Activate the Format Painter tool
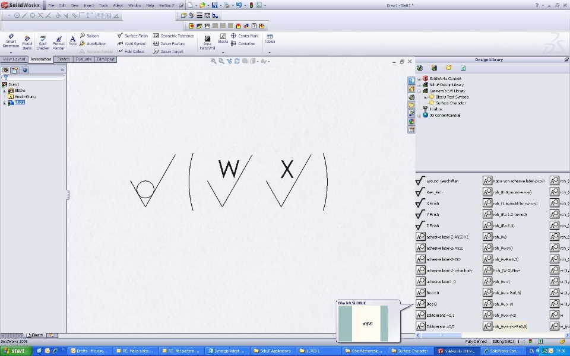Viewport: 570px width, 356px height. 59,43
